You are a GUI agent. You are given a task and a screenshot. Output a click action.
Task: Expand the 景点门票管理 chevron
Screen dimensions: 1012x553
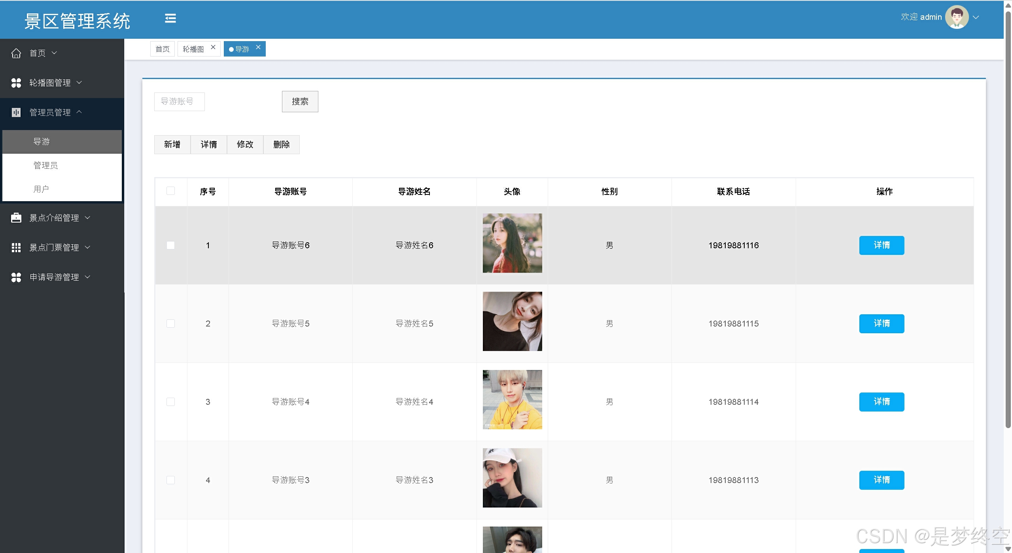[88, 247]
